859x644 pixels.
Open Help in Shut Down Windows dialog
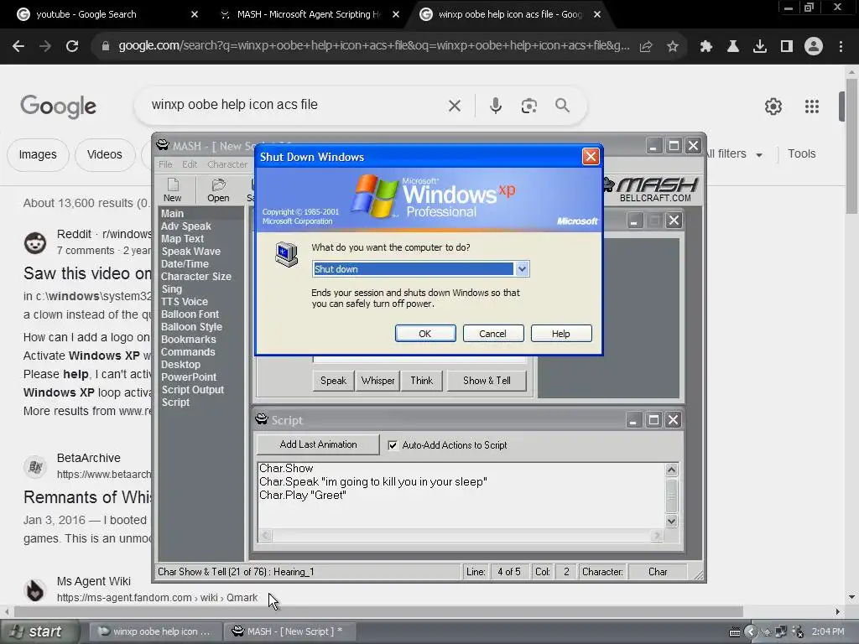(x=560, y=334)
